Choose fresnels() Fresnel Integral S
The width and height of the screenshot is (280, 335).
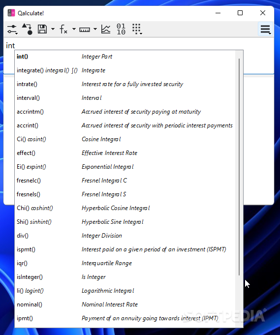pos(126,194)
